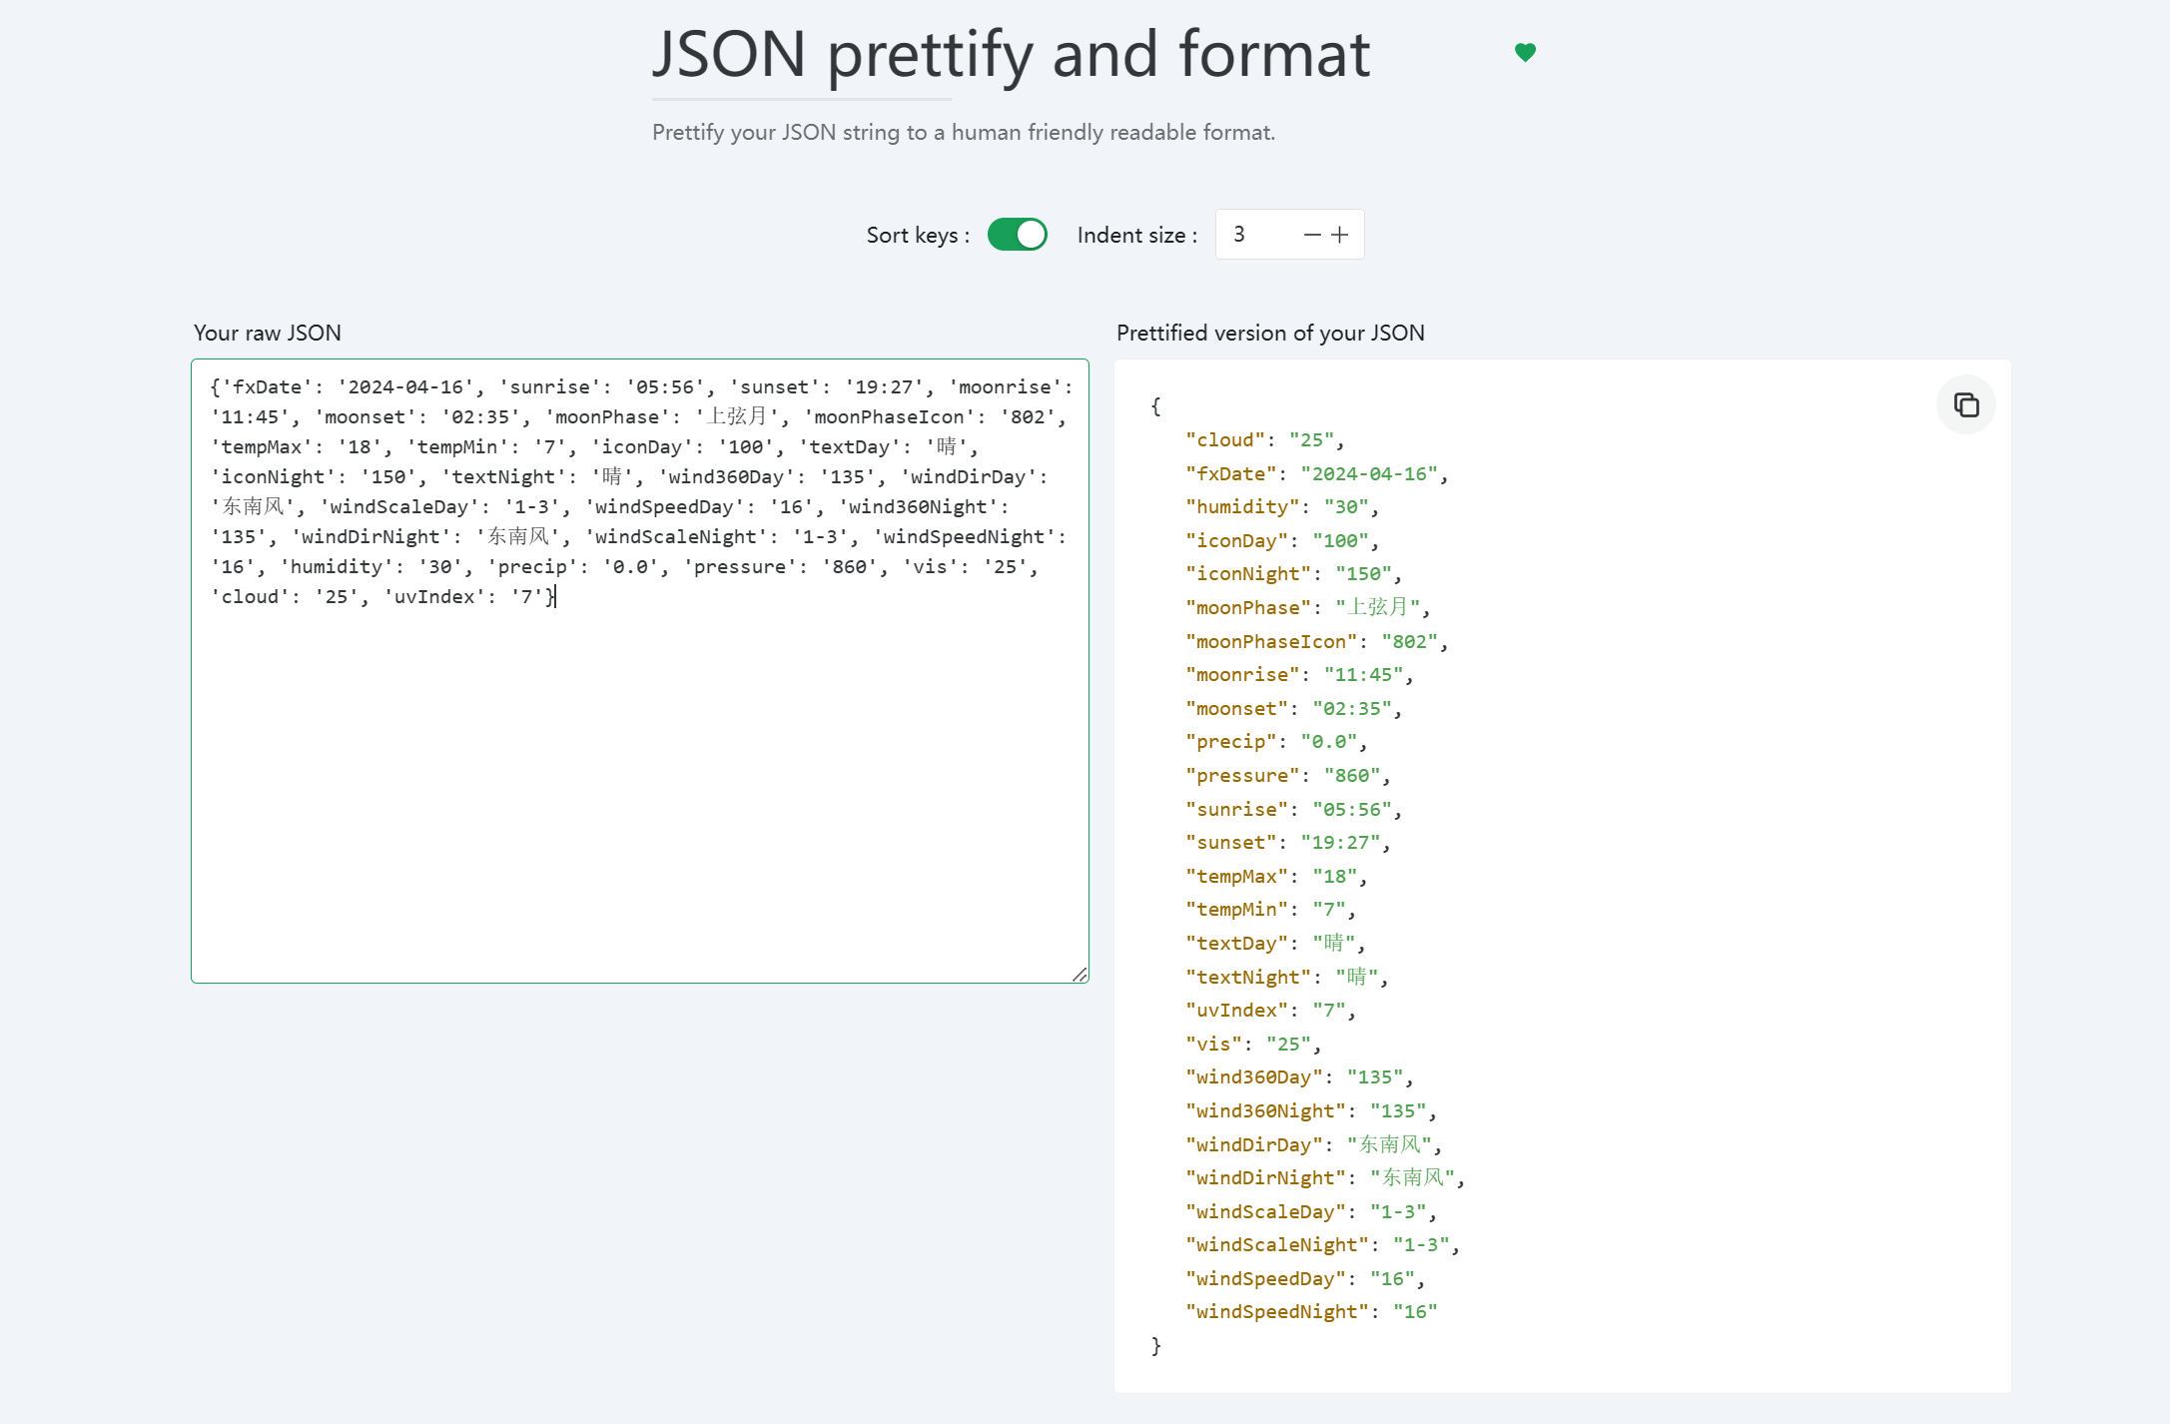2170x1424 pixels.
Task: Click the textarea resize handle corner
Action: click(x=1080, y=975)
